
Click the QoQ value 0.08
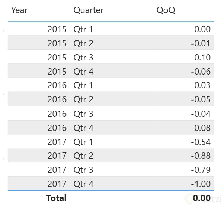202,128
